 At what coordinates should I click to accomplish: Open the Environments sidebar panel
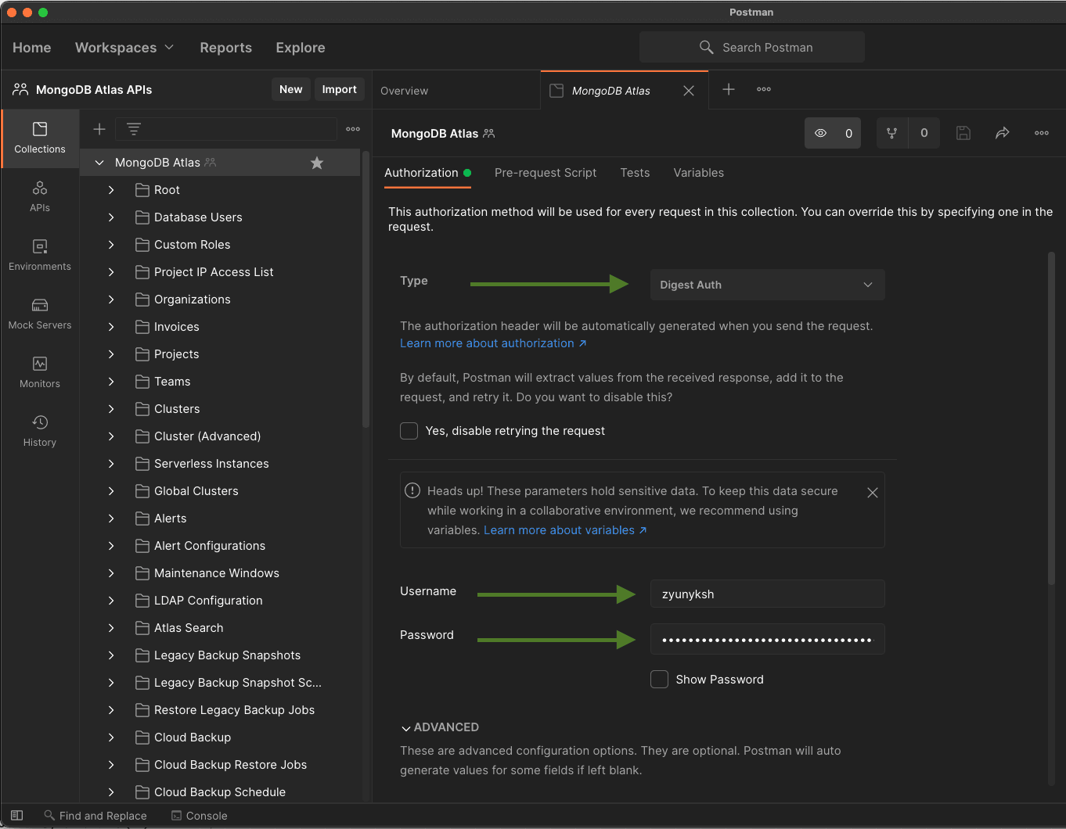click(x=40, y=255)
